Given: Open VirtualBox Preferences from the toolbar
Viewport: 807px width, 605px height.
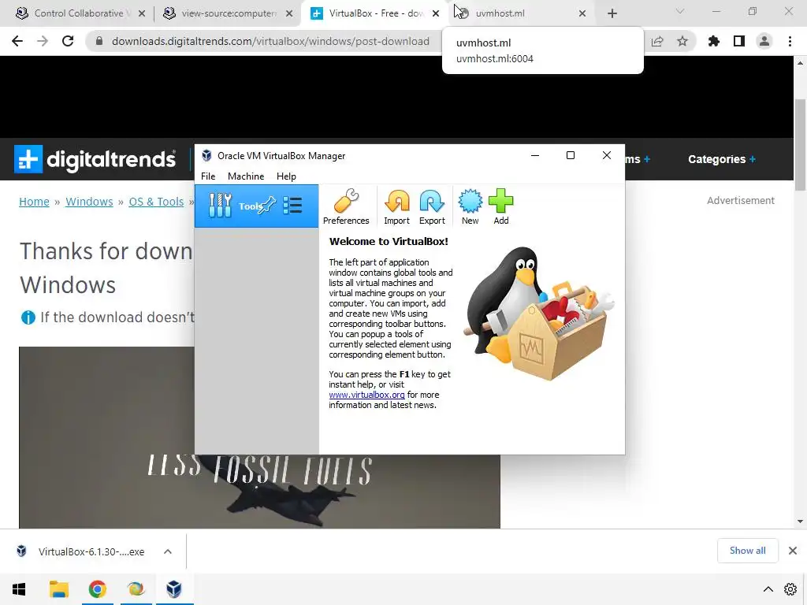Looking at the screenshot, I should pyautogui.click(x=346, y=207).
